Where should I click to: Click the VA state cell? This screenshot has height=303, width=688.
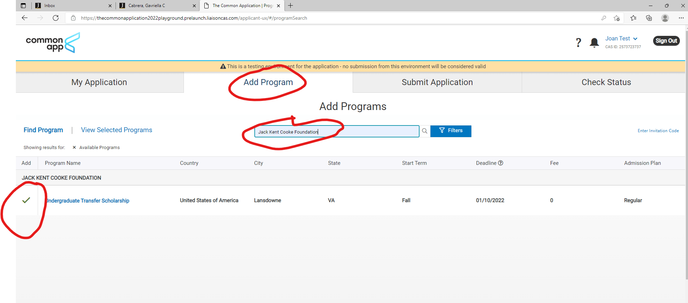point(331,200)
